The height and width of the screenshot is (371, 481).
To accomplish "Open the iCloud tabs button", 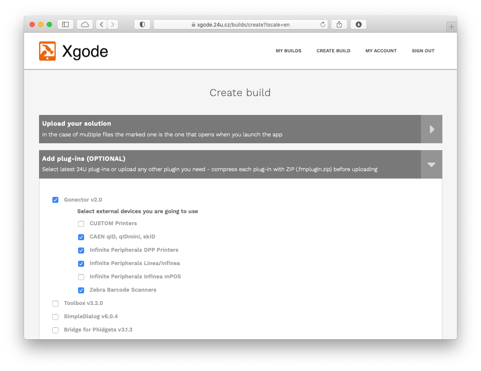I will pos(85,24).
